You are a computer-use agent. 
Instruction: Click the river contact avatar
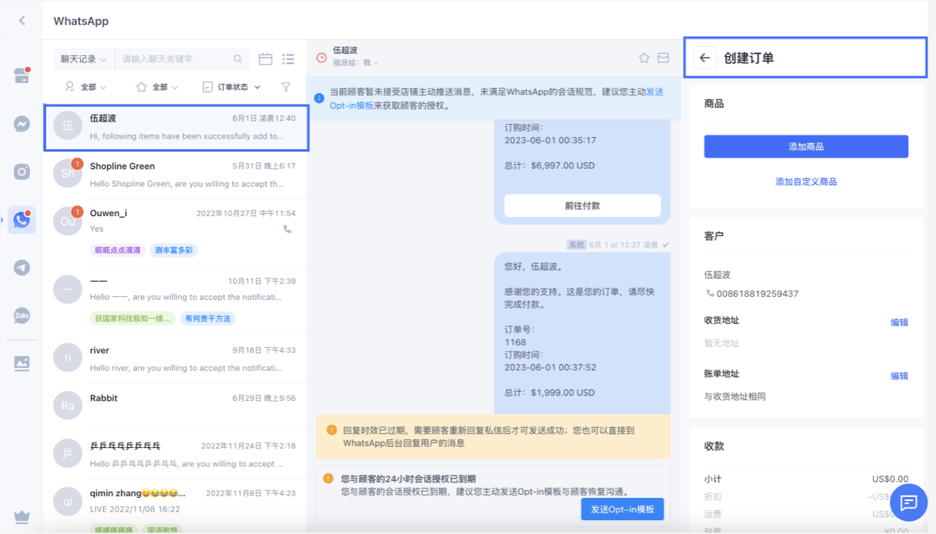pos(68,358)
